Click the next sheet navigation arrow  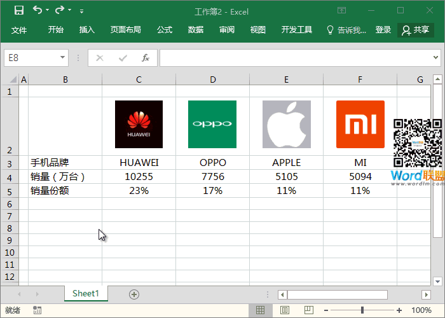(37, 294)
